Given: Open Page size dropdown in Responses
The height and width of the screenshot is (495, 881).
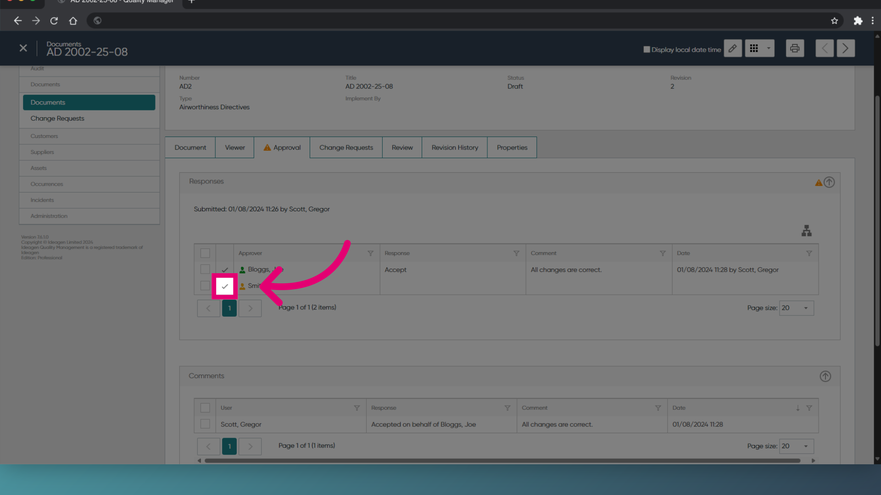Looking at the screenshot, I should 796,308.
